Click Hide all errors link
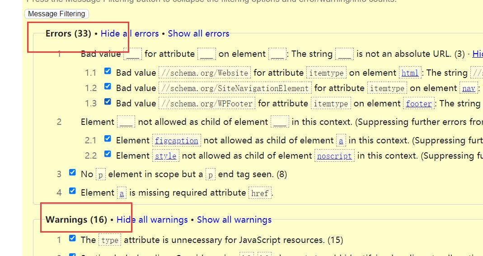 point(130,33)
